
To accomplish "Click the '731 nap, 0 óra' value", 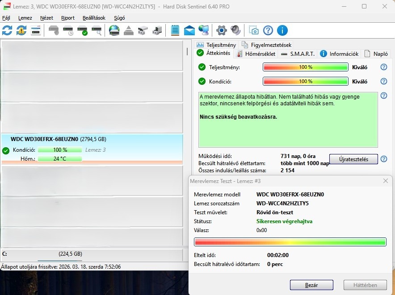I will point(298,156).
